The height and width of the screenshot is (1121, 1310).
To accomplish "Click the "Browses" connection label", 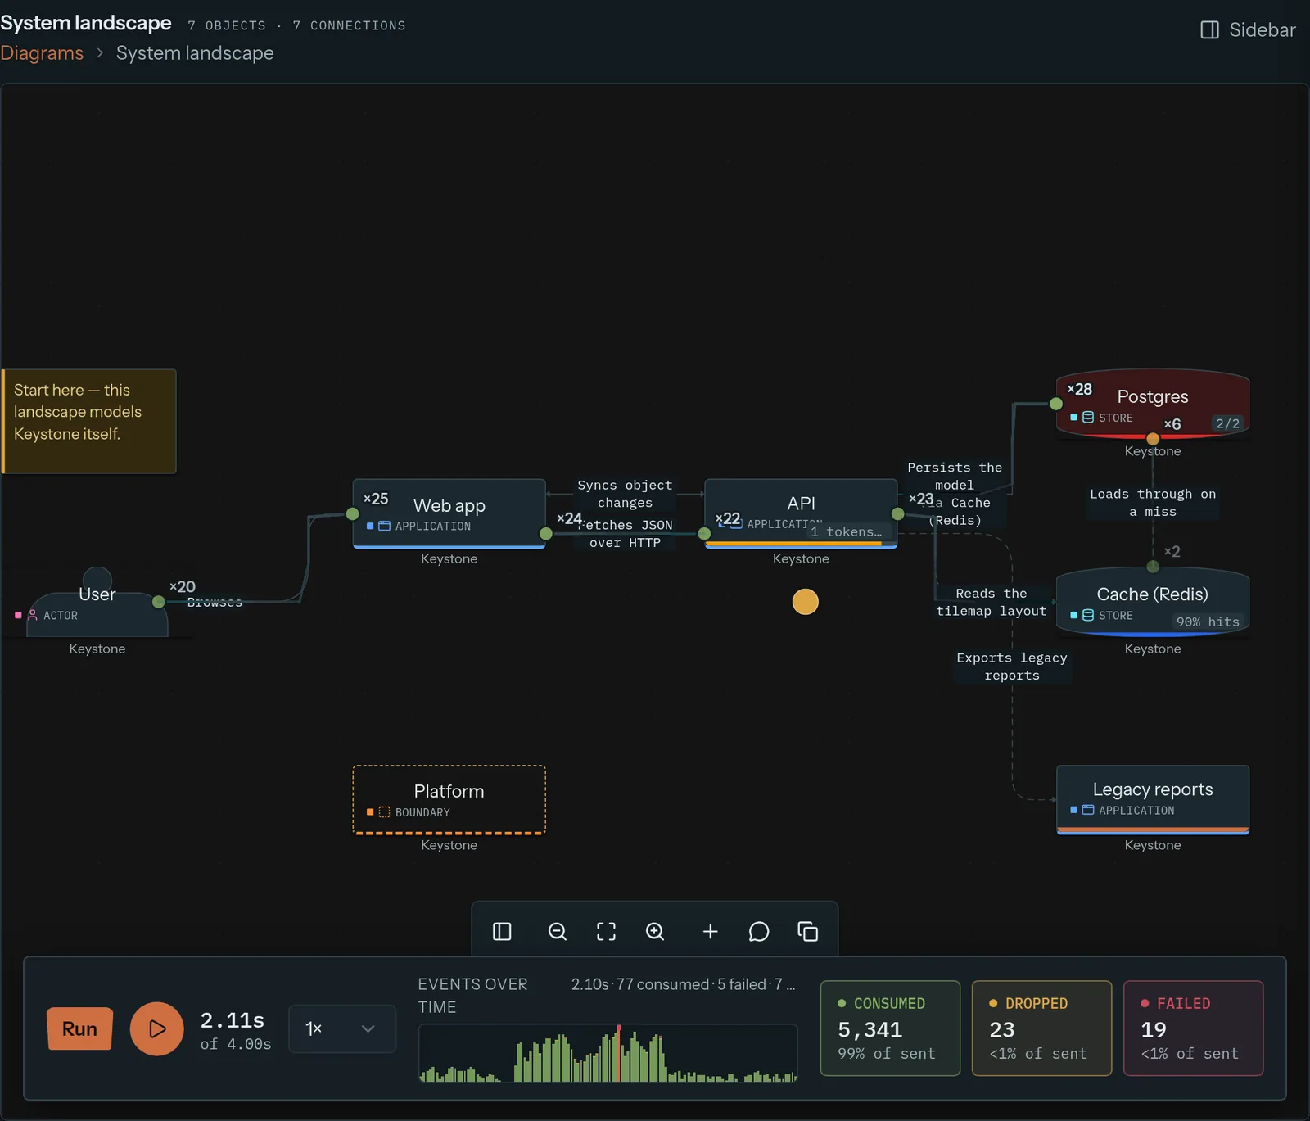I will (215, 602).
